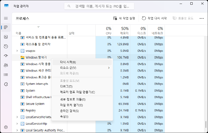
Task: Open the Services puzzle sidebar icon
Action: 6,84
